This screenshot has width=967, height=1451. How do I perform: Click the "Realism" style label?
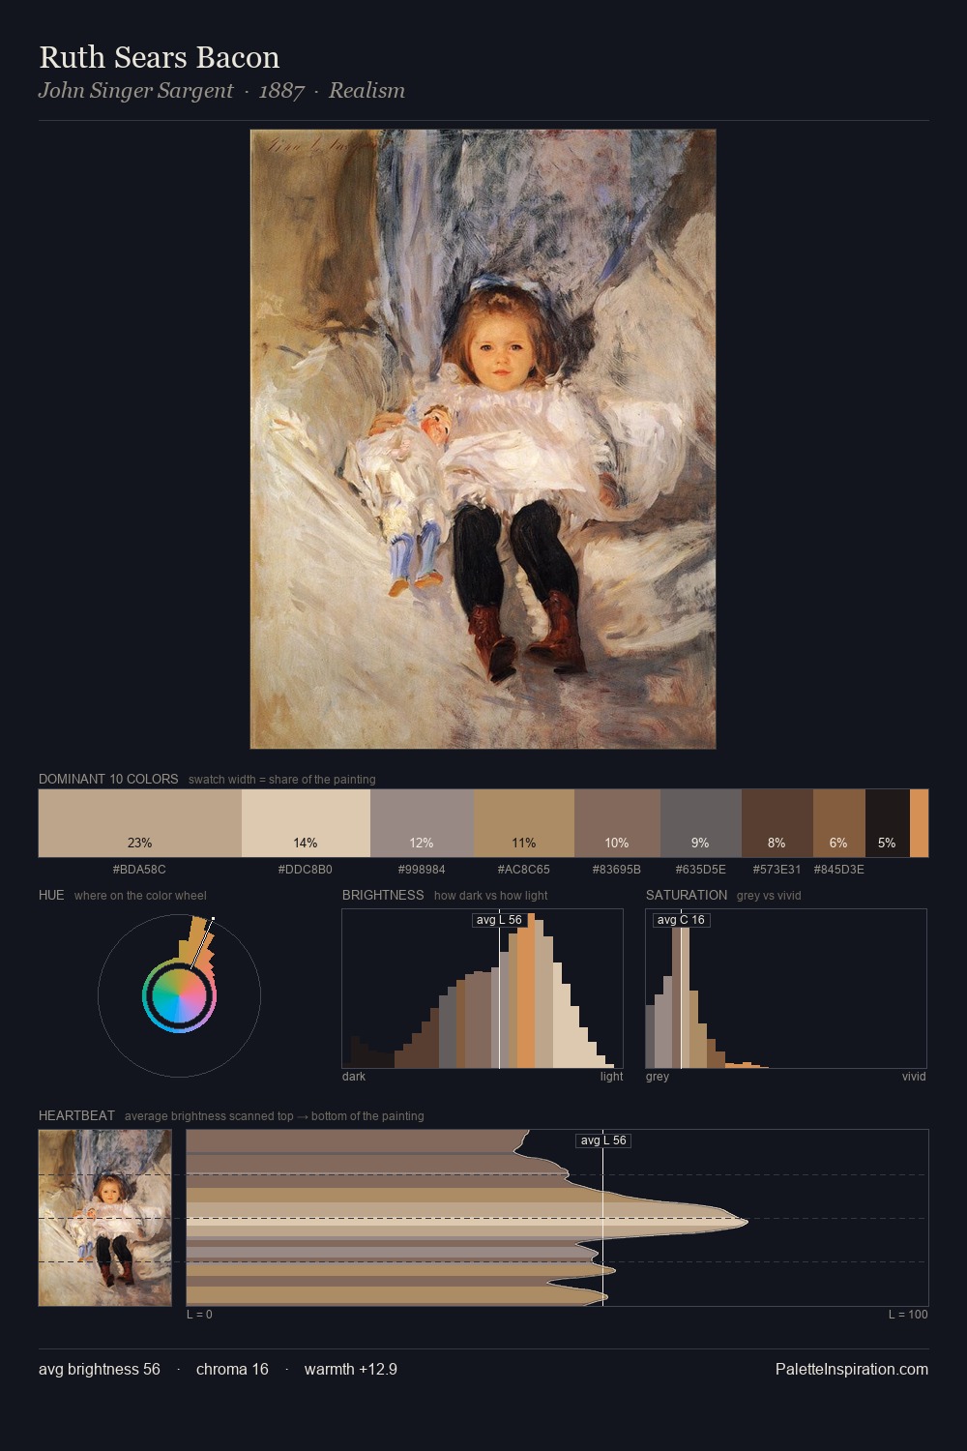point(366,91)
